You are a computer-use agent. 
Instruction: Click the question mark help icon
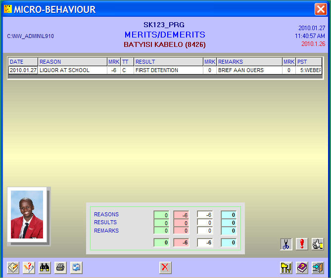click(29, 268)
